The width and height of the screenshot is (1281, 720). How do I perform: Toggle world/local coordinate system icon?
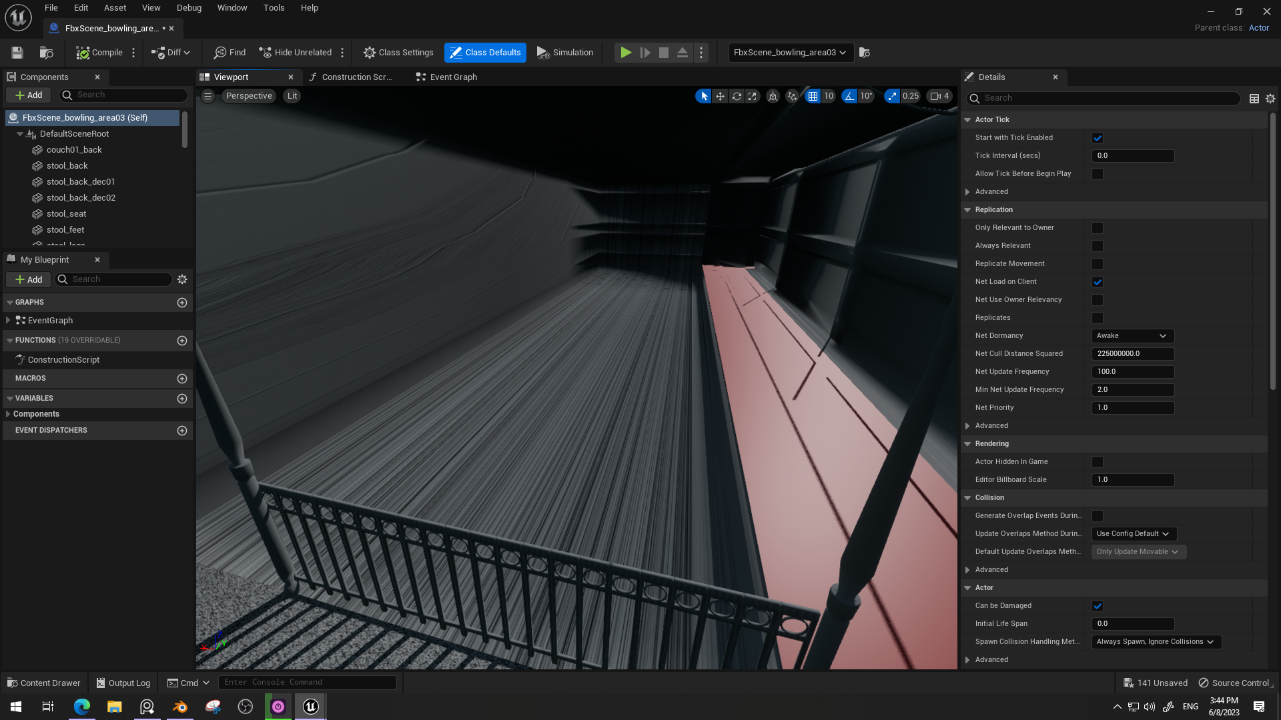[x=773, y=96]
